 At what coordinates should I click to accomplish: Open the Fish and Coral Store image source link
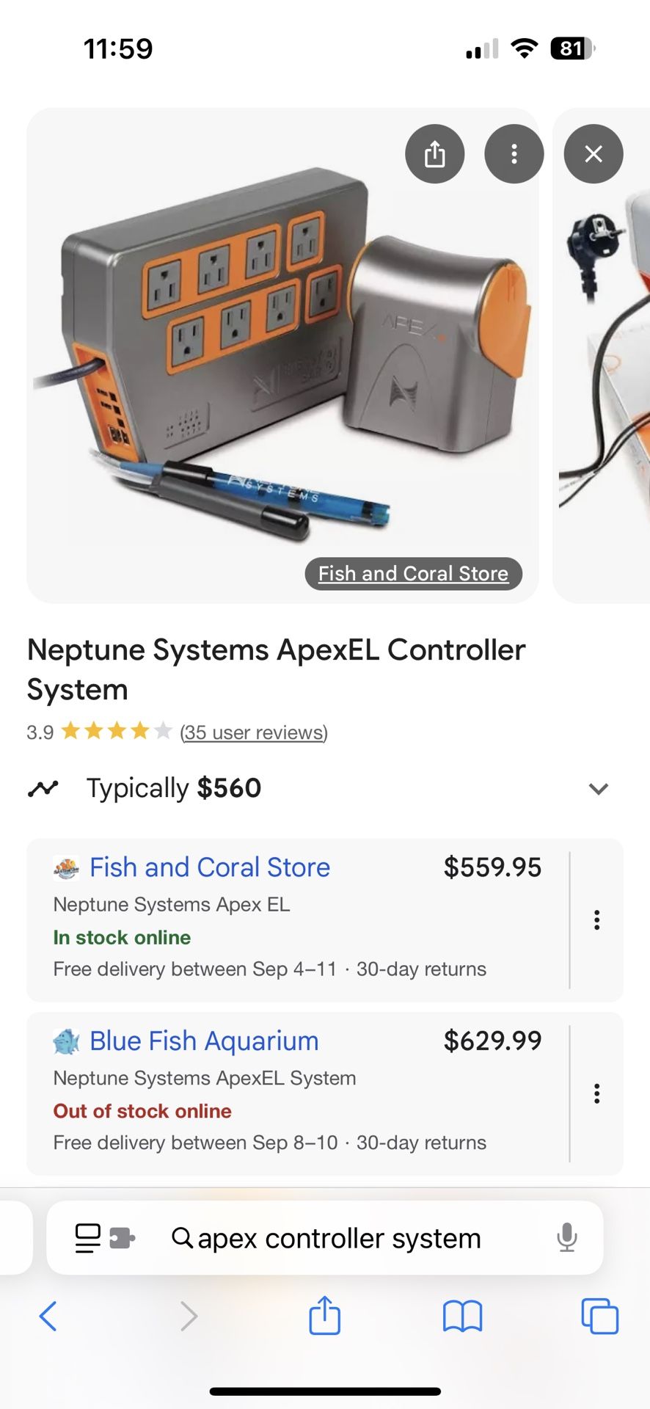coord(413,573)
